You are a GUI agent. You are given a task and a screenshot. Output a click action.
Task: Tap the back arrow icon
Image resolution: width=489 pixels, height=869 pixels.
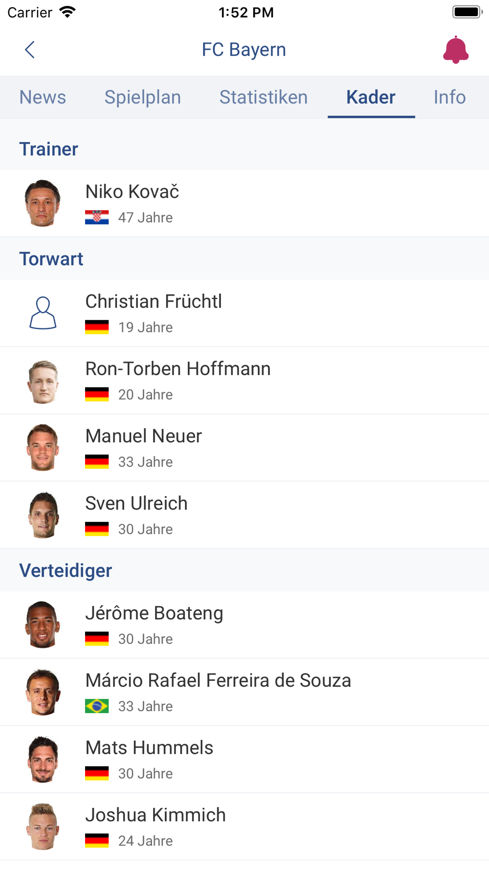(x=30, y=49)
